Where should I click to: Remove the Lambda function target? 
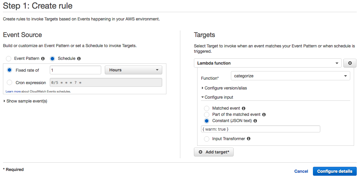click(x=350, y=63)
